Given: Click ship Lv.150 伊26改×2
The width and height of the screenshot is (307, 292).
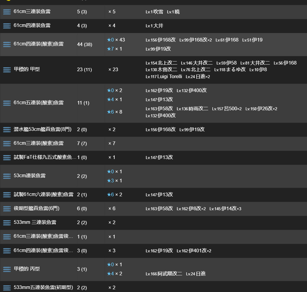Looking at the screenshot, I should coord(261,109).
